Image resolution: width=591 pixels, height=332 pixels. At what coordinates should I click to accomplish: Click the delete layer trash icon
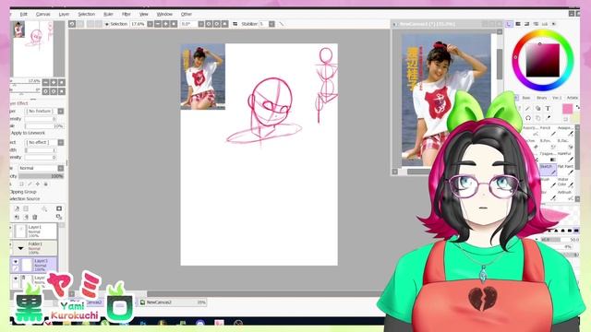pyautogui.click(x=35, y=217)
